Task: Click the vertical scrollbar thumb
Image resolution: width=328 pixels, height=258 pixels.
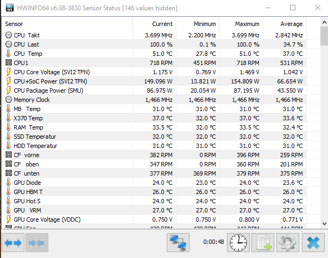Action: point(324,36)
